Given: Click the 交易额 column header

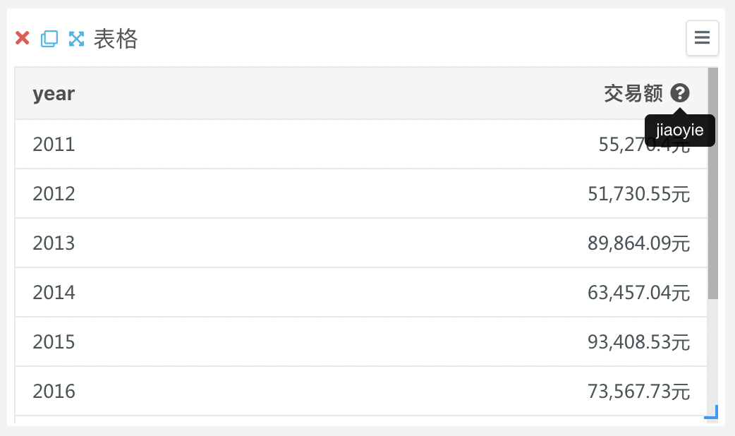Looking at the screenshot, I should tap(633, 93).
